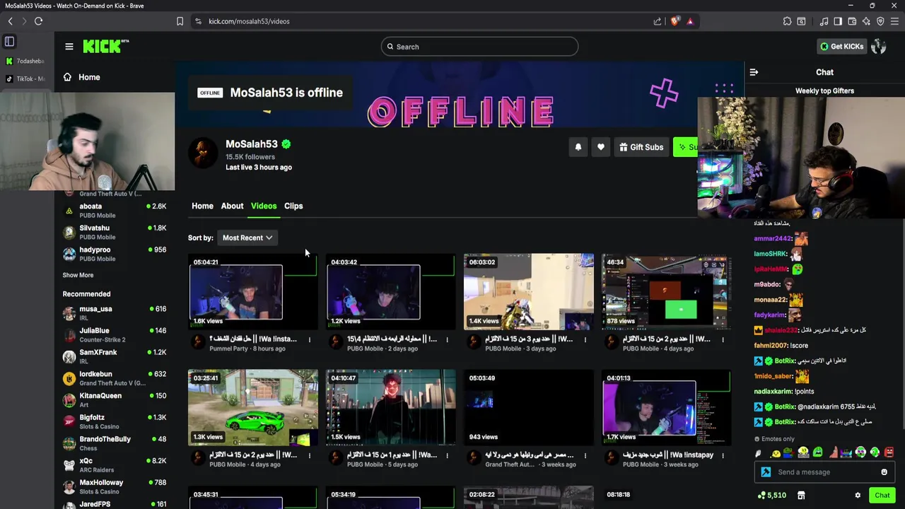Open the Brave Shields lion icon
Image resolution: width=905 pixels, height=509 pixels.
coord(675,21)
